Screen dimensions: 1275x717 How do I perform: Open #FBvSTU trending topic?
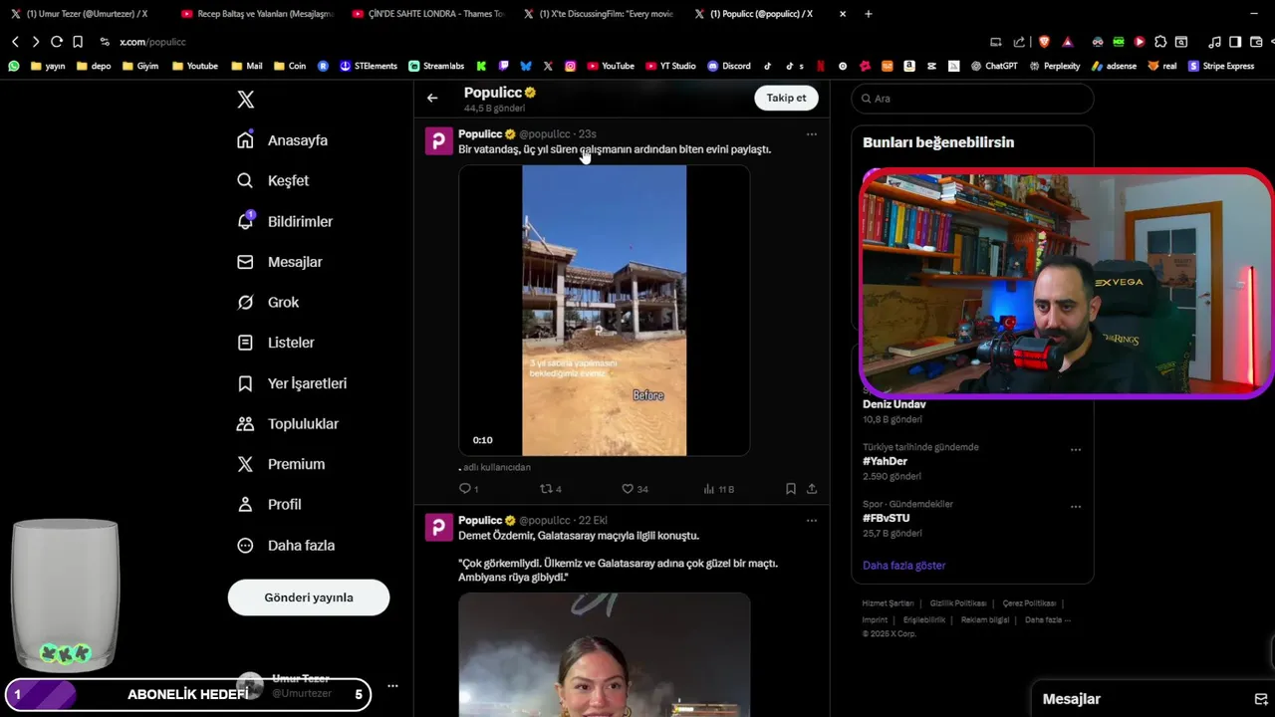click(x=887, y=518)
